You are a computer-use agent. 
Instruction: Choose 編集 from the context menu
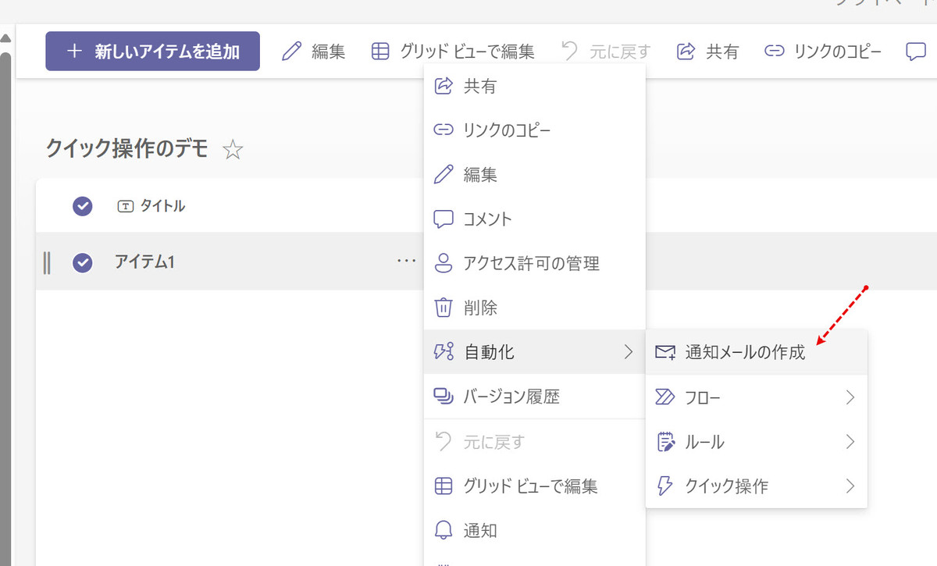pos(535,175)
